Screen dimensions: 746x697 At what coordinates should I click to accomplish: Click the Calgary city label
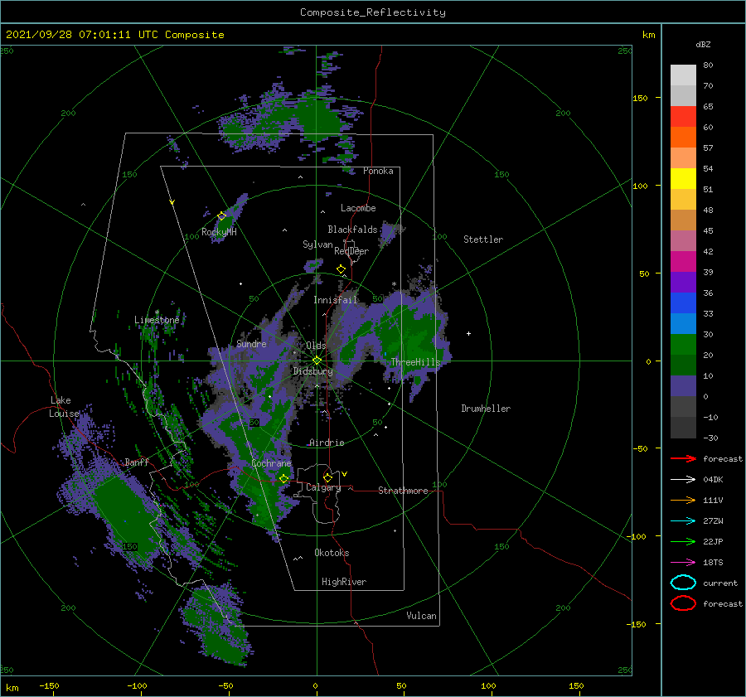[323, 487]
